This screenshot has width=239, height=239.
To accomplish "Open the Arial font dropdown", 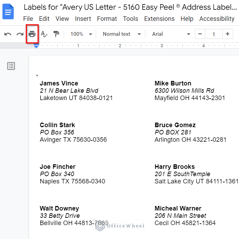I will 171,34.
